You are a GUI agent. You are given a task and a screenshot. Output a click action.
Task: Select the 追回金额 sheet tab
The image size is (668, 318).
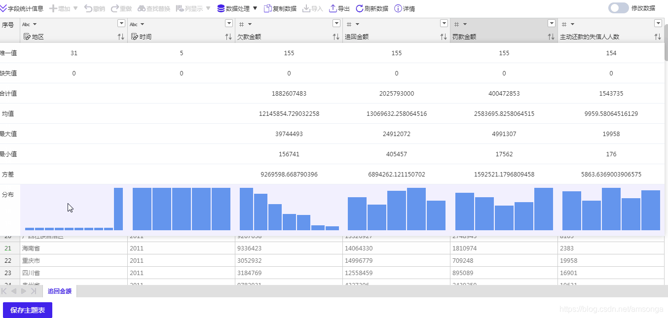point(60,291)
